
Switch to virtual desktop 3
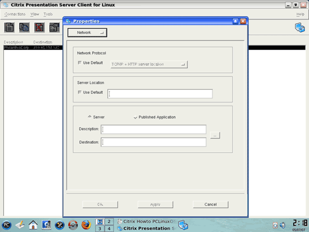click(99, 229)
